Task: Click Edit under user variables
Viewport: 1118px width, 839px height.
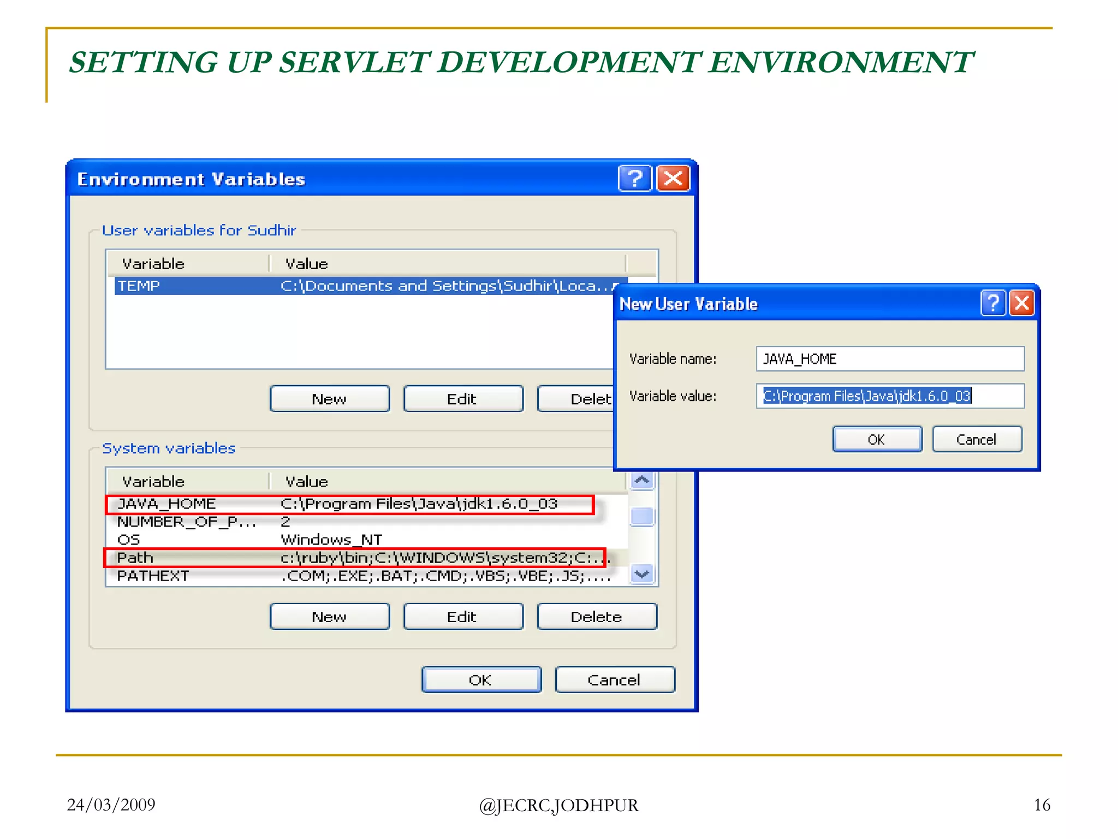Action: [x=463, y=399]
